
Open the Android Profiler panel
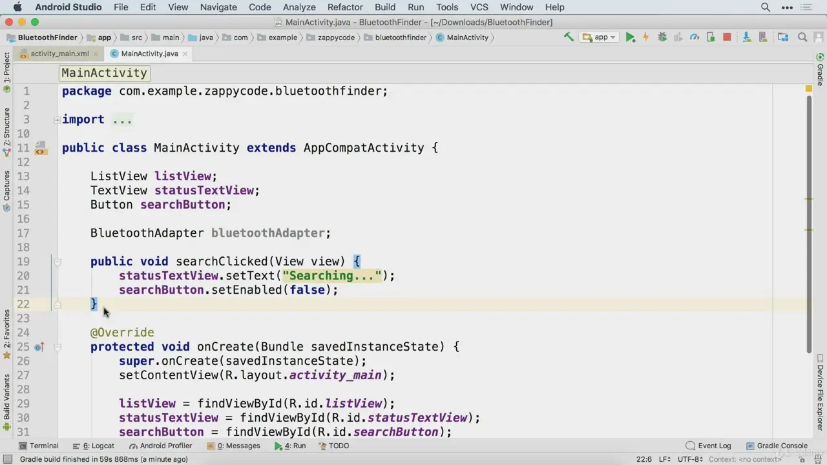[160, 446]
